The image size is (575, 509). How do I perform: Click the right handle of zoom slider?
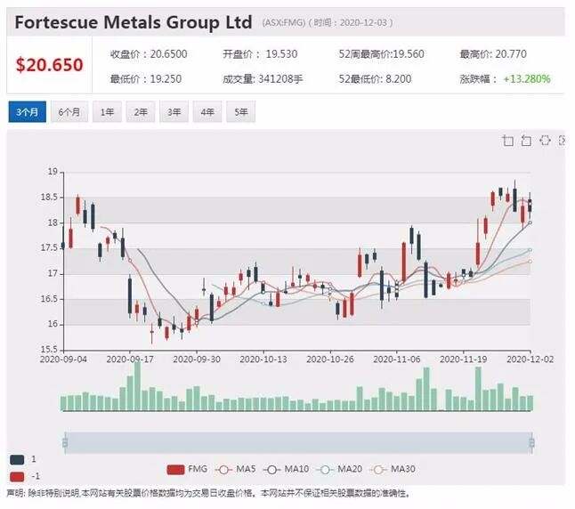531,442
